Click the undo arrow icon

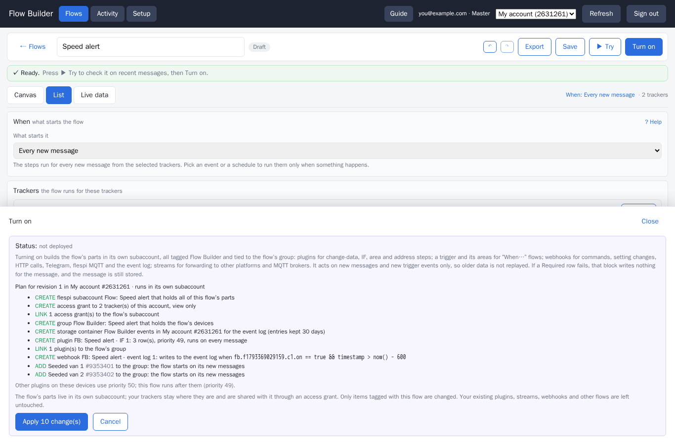(490, 47)
